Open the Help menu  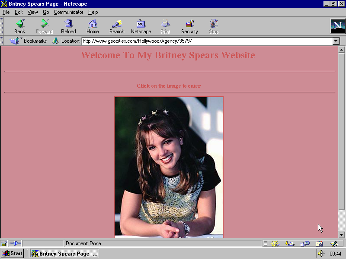(x=93, y=12)
